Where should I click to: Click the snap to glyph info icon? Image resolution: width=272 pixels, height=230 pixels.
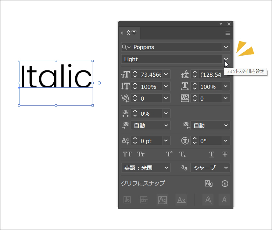pos(225,184)
